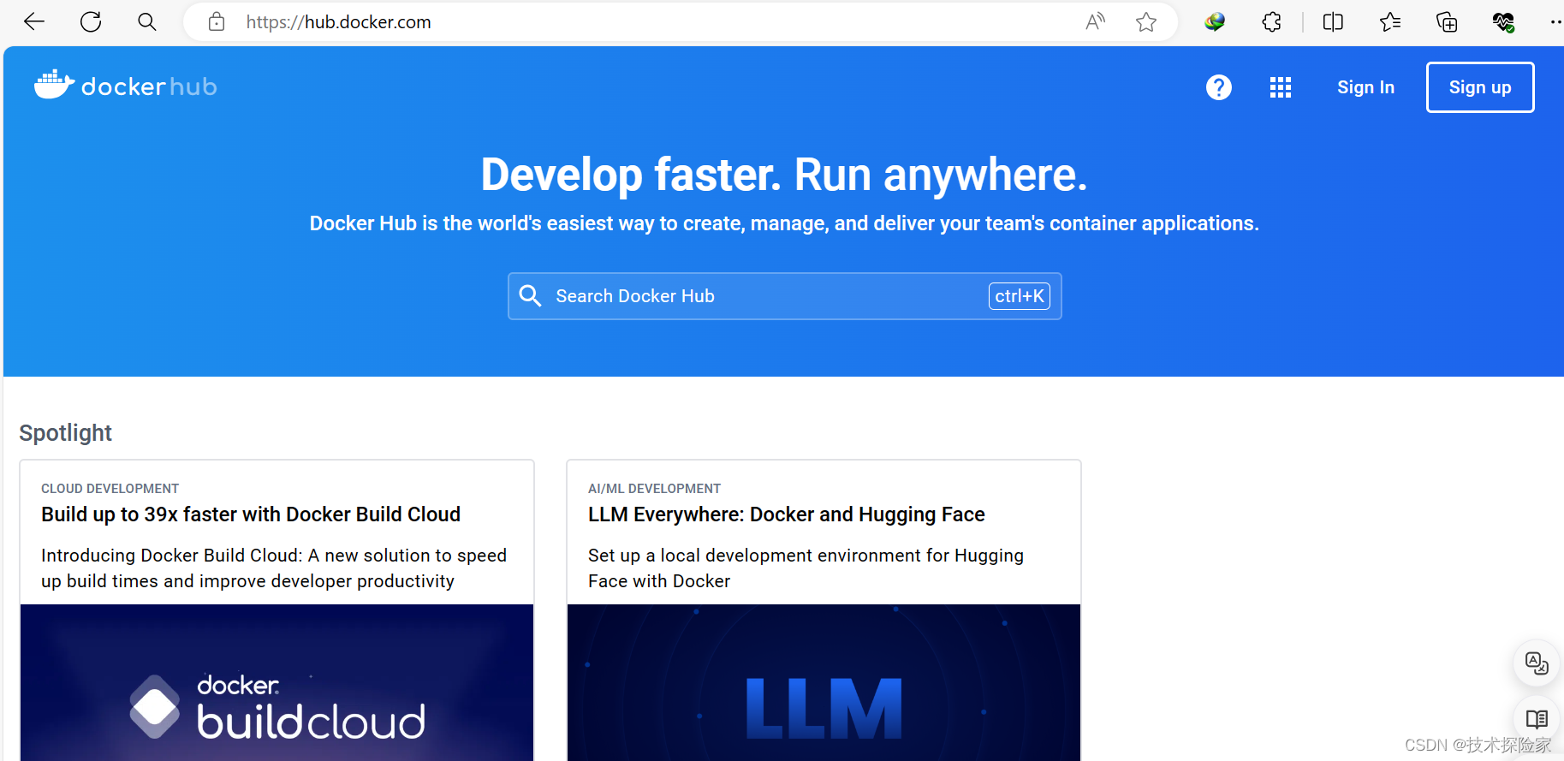Click the ctrl+K shortcut badge
Viewport: 1564px width, 761px height.
(1020, 296)
